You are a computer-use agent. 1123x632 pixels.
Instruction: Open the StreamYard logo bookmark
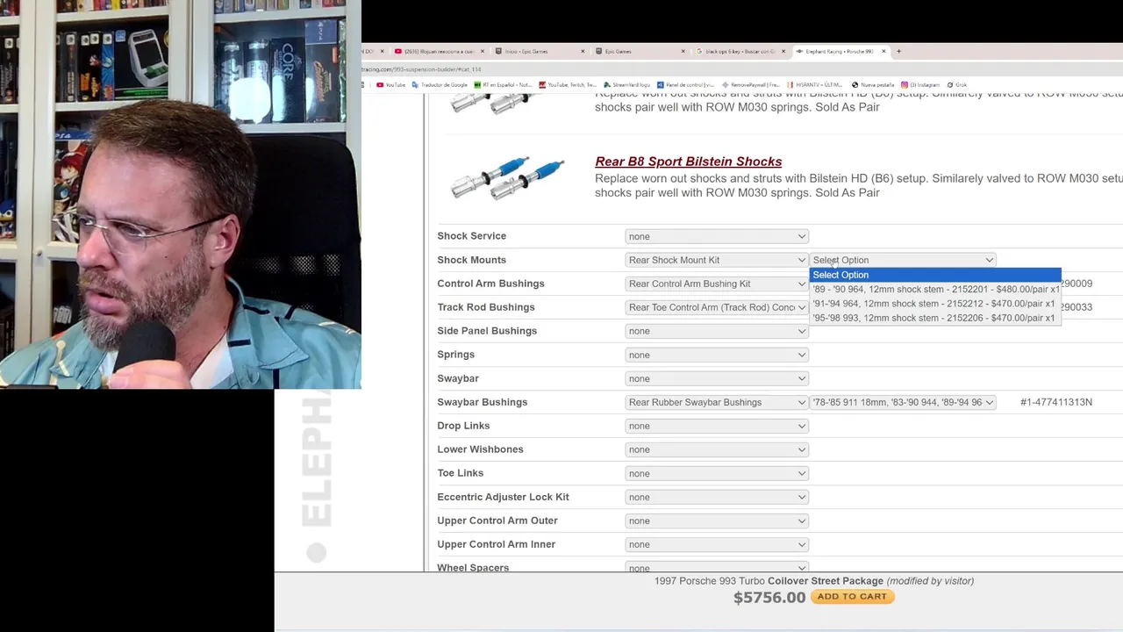(627, 85)
